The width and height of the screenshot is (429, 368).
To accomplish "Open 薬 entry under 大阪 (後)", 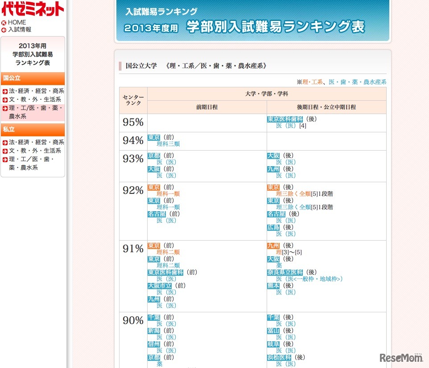I will click(x=279, y=266).
